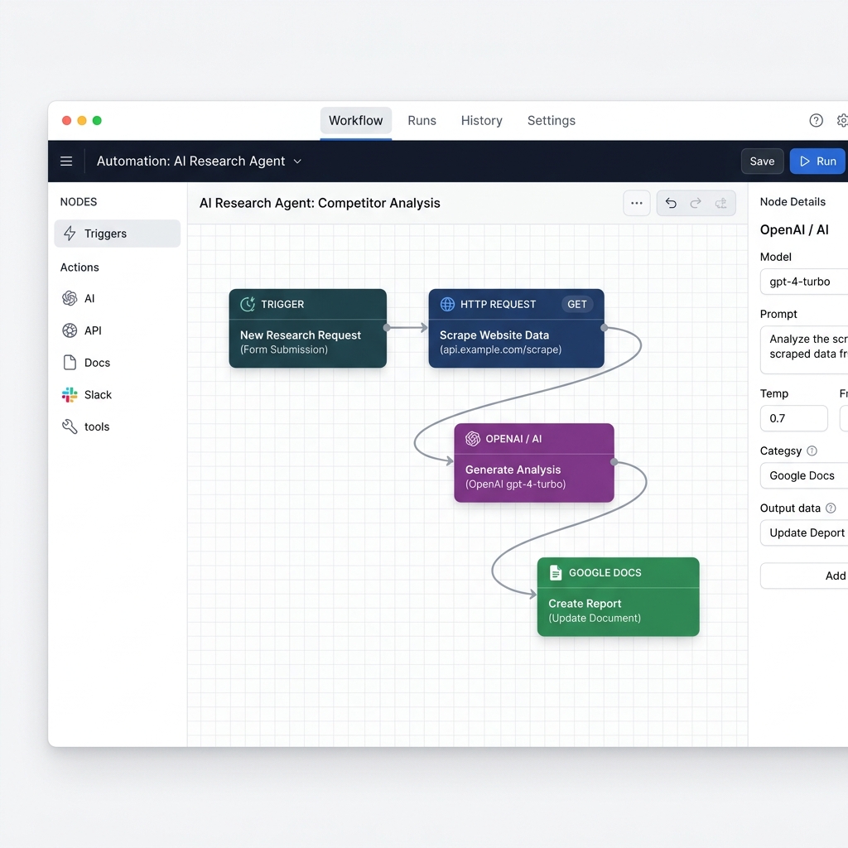Open the Settings tab
The image size is (848, 848).
[x=551, y=120]
